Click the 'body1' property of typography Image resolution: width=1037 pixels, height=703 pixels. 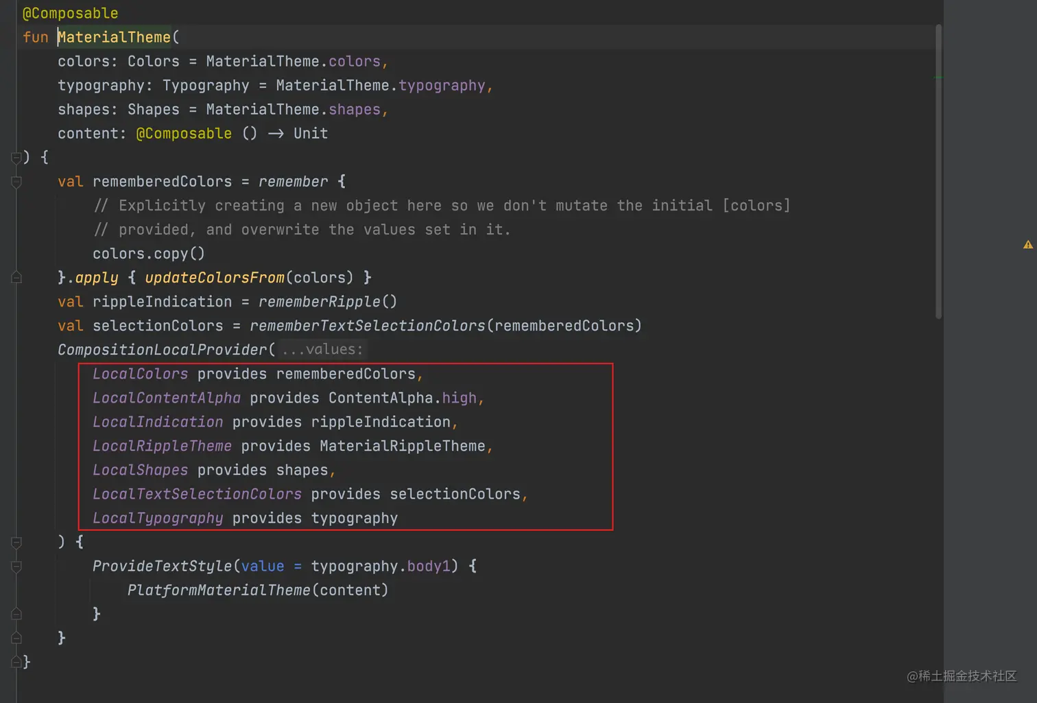[429, 566]
